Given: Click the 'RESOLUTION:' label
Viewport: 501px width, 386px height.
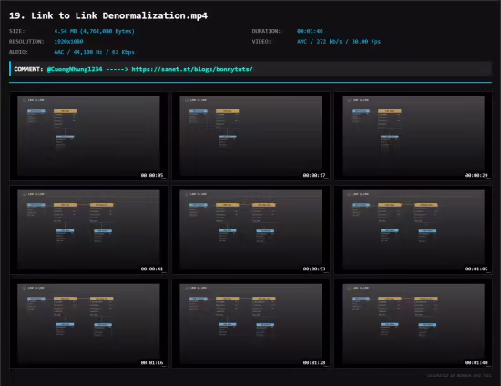Looking at the screenshot, I should 26,42.
